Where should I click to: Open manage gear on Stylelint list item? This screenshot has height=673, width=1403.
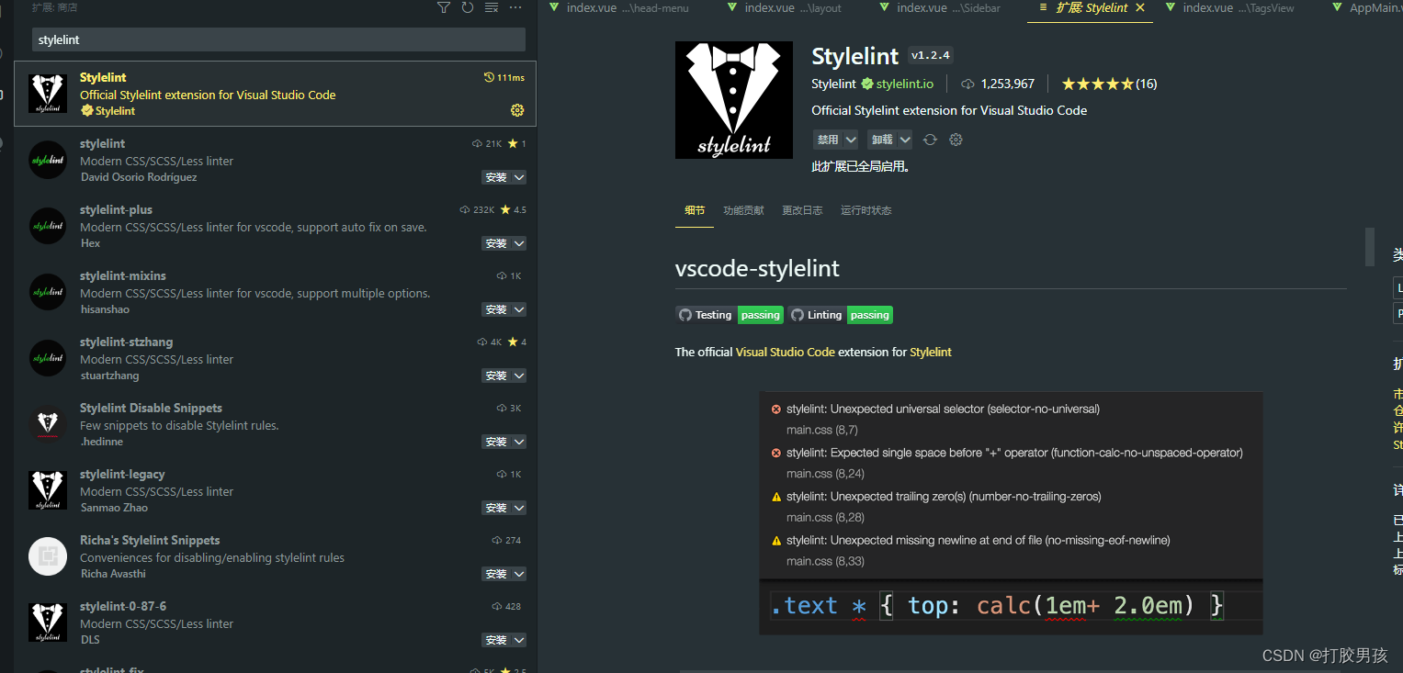(517, 110)
